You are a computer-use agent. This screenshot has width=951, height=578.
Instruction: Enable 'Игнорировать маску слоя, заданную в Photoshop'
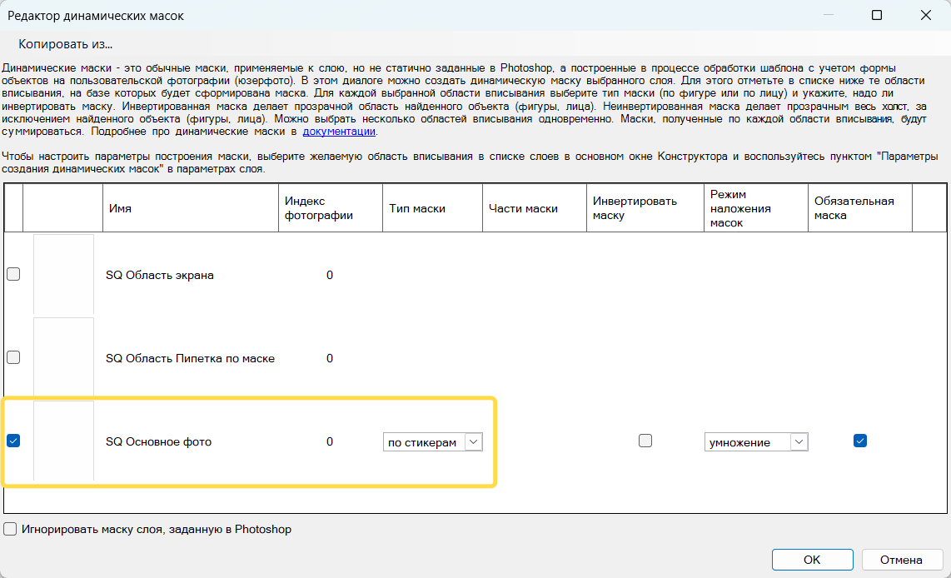(x=10, y=529)
